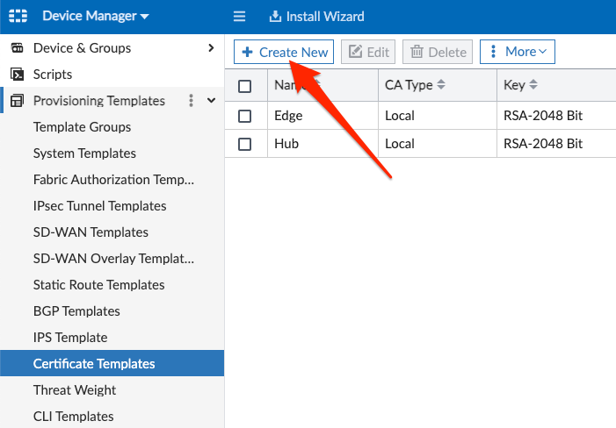616x428 pixels.
Task: Click the Scripts terminal icon
Action: [x=17, y=74]
